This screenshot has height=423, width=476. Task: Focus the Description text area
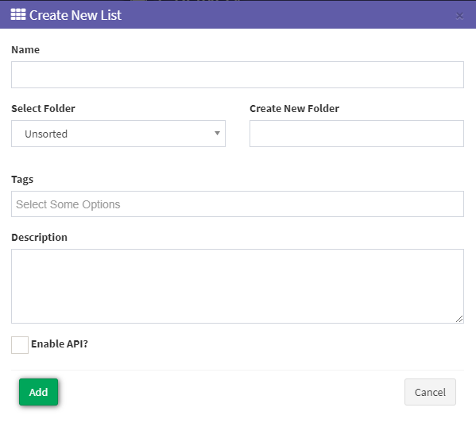tap(238, 286)
